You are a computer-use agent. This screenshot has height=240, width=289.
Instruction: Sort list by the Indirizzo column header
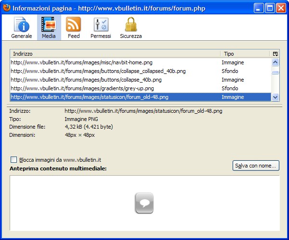coord(115,54)
